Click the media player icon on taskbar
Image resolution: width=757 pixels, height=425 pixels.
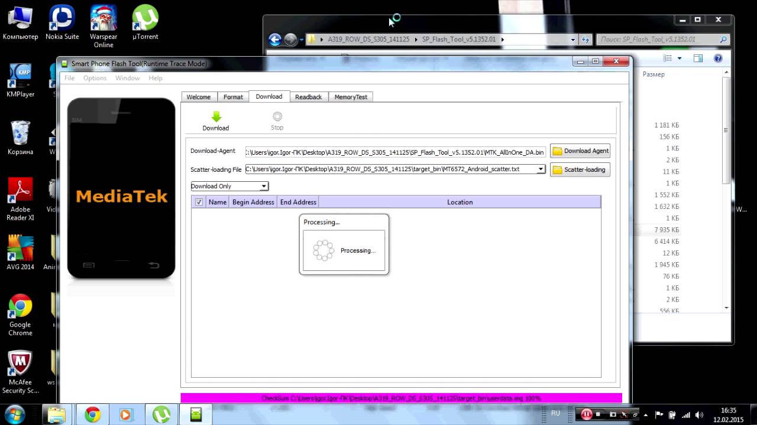(x=125, y=415)
